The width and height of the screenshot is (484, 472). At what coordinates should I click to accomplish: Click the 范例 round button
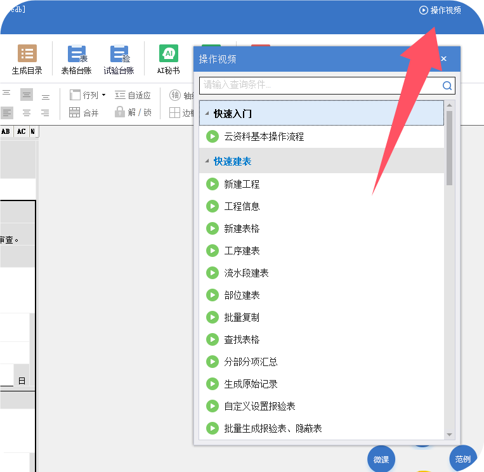463,459
